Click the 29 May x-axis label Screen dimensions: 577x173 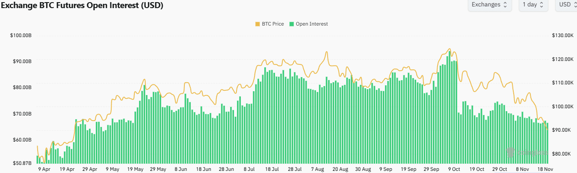click(159, 169)
